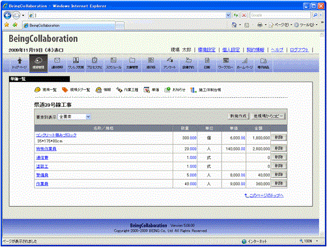Click the 他現場からコピー button
Screen dimensions: 327x247
[x=268, y=116]
